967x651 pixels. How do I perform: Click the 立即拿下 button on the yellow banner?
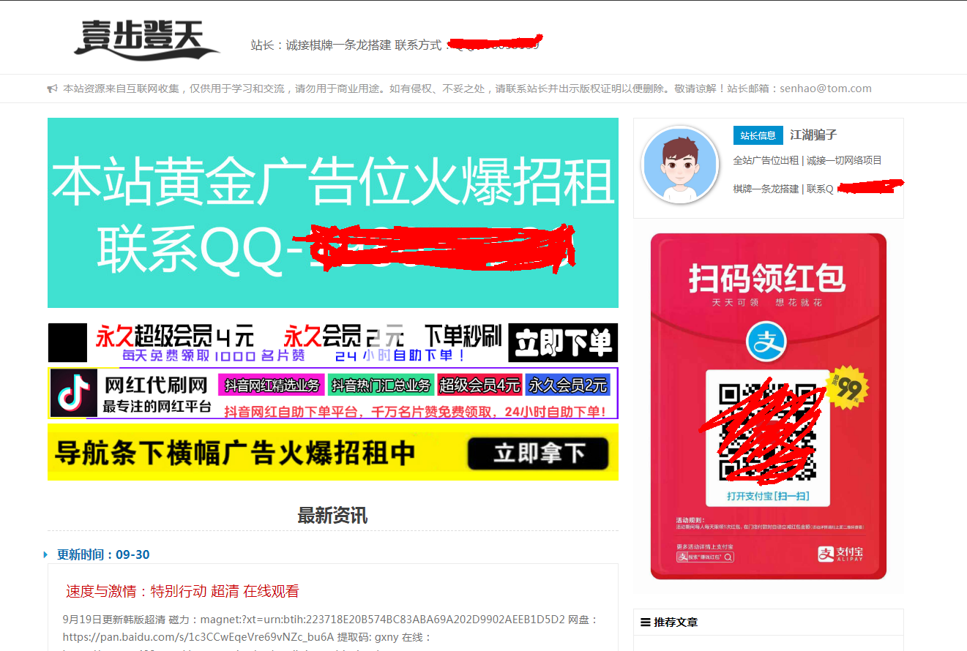pyautogui.click(x=537, y=453)
